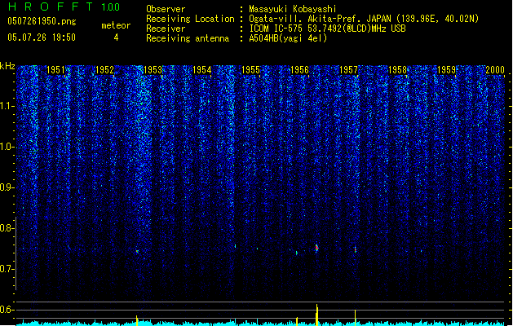Click the version number 1.0.0
The image size is (513, 326).
pyautogui.click(x=110, y=7)
